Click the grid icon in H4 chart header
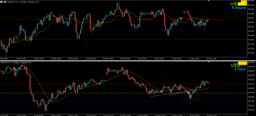The width and height of the screenshot is (256, 116). pyautogui.click(x=2, y=2)
